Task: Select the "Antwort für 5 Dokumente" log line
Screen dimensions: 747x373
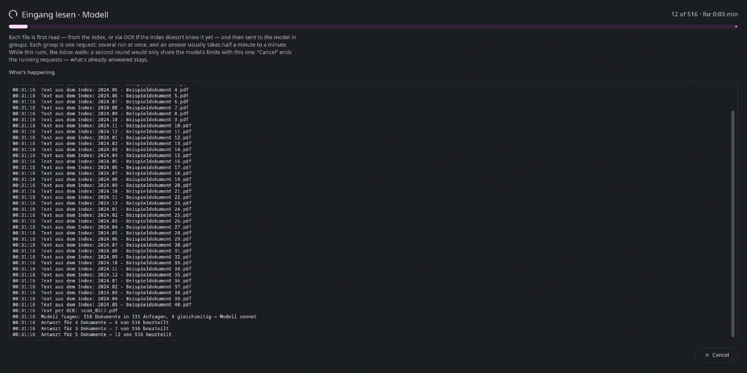Action: tap(92, 335)
